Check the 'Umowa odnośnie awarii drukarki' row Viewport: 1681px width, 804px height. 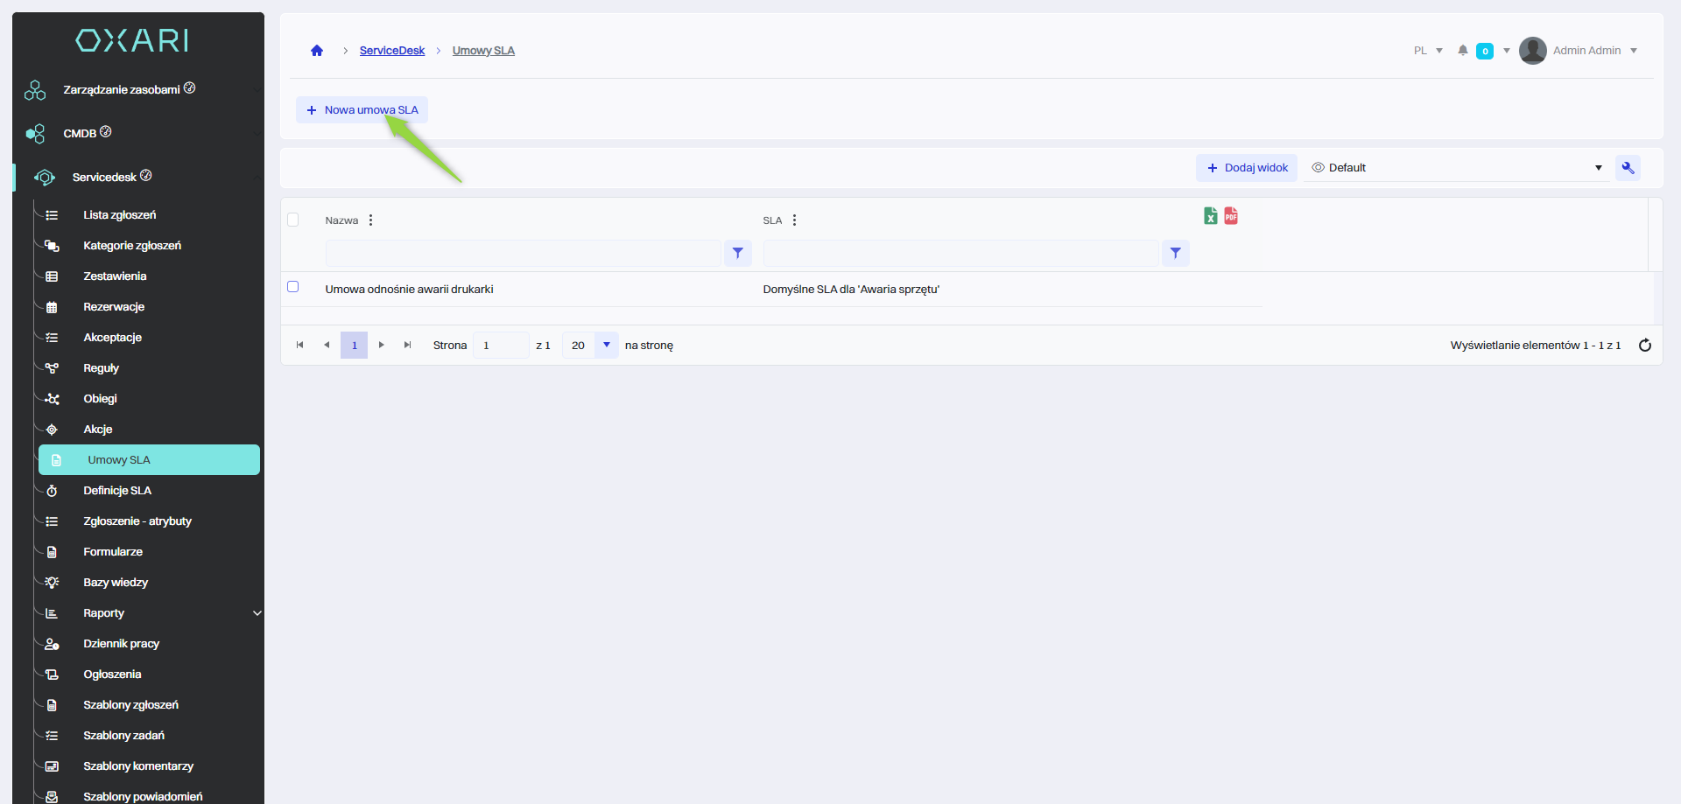coord(293,287)
